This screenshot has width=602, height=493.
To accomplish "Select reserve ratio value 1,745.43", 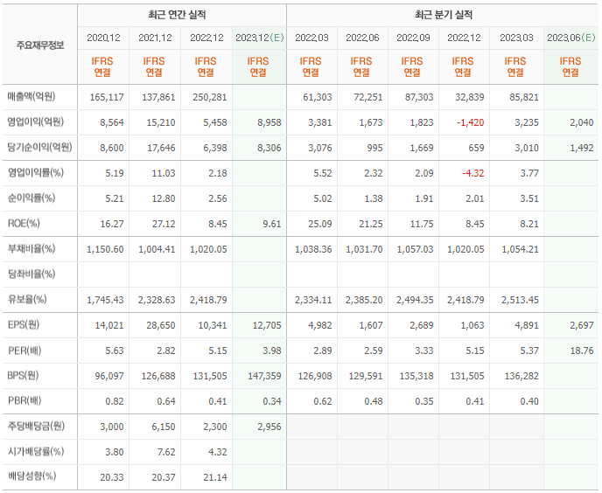I will click(105, 300).
